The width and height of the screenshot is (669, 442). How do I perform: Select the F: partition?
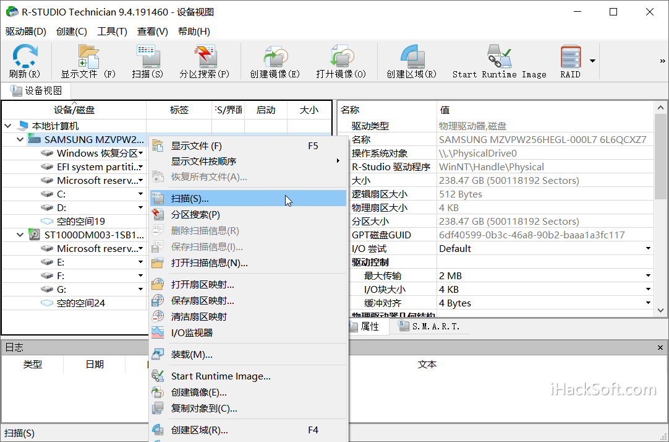tap(61, 276)
